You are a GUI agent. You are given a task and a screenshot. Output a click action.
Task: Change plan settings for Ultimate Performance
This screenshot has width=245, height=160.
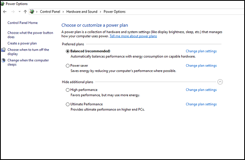click(x=201, y=104)
